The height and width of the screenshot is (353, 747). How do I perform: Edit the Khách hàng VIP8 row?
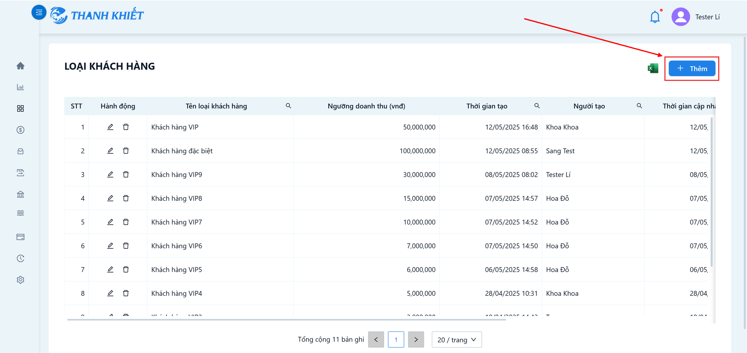(110, 198)
